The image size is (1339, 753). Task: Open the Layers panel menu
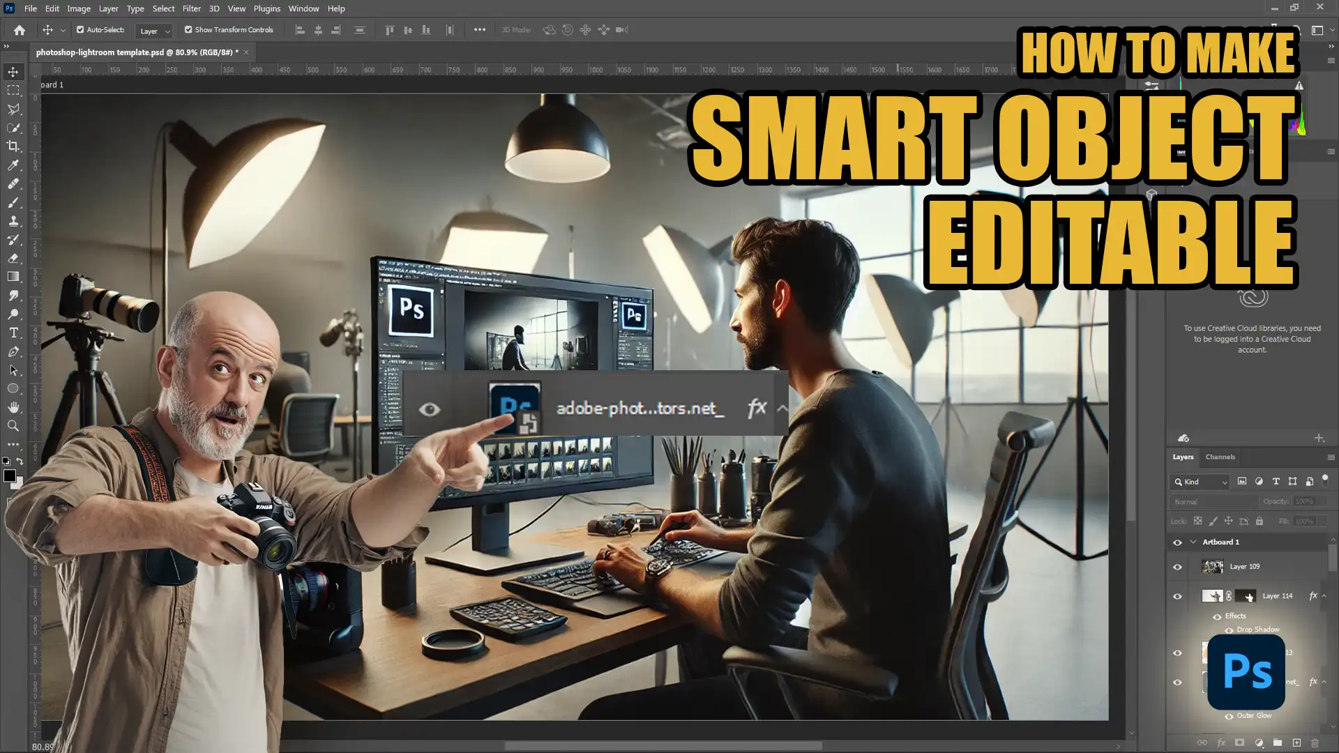point(1331,457)
